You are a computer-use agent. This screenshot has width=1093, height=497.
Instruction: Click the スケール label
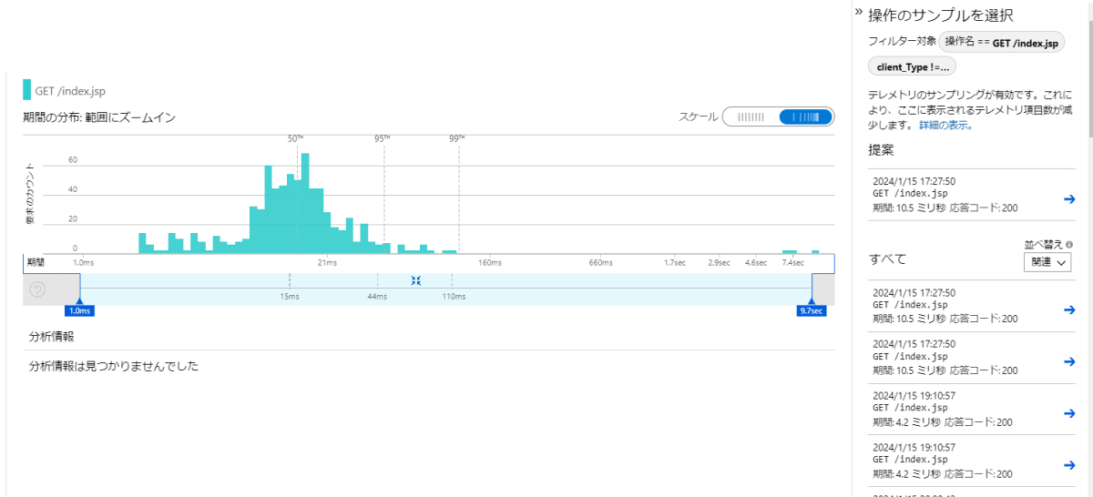click(697, 117)
